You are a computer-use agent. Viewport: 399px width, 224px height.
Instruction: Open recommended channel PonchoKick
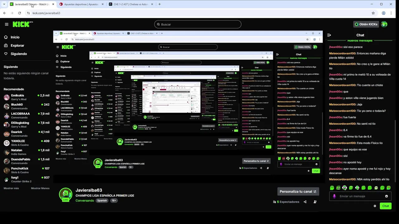pos(26,170)
